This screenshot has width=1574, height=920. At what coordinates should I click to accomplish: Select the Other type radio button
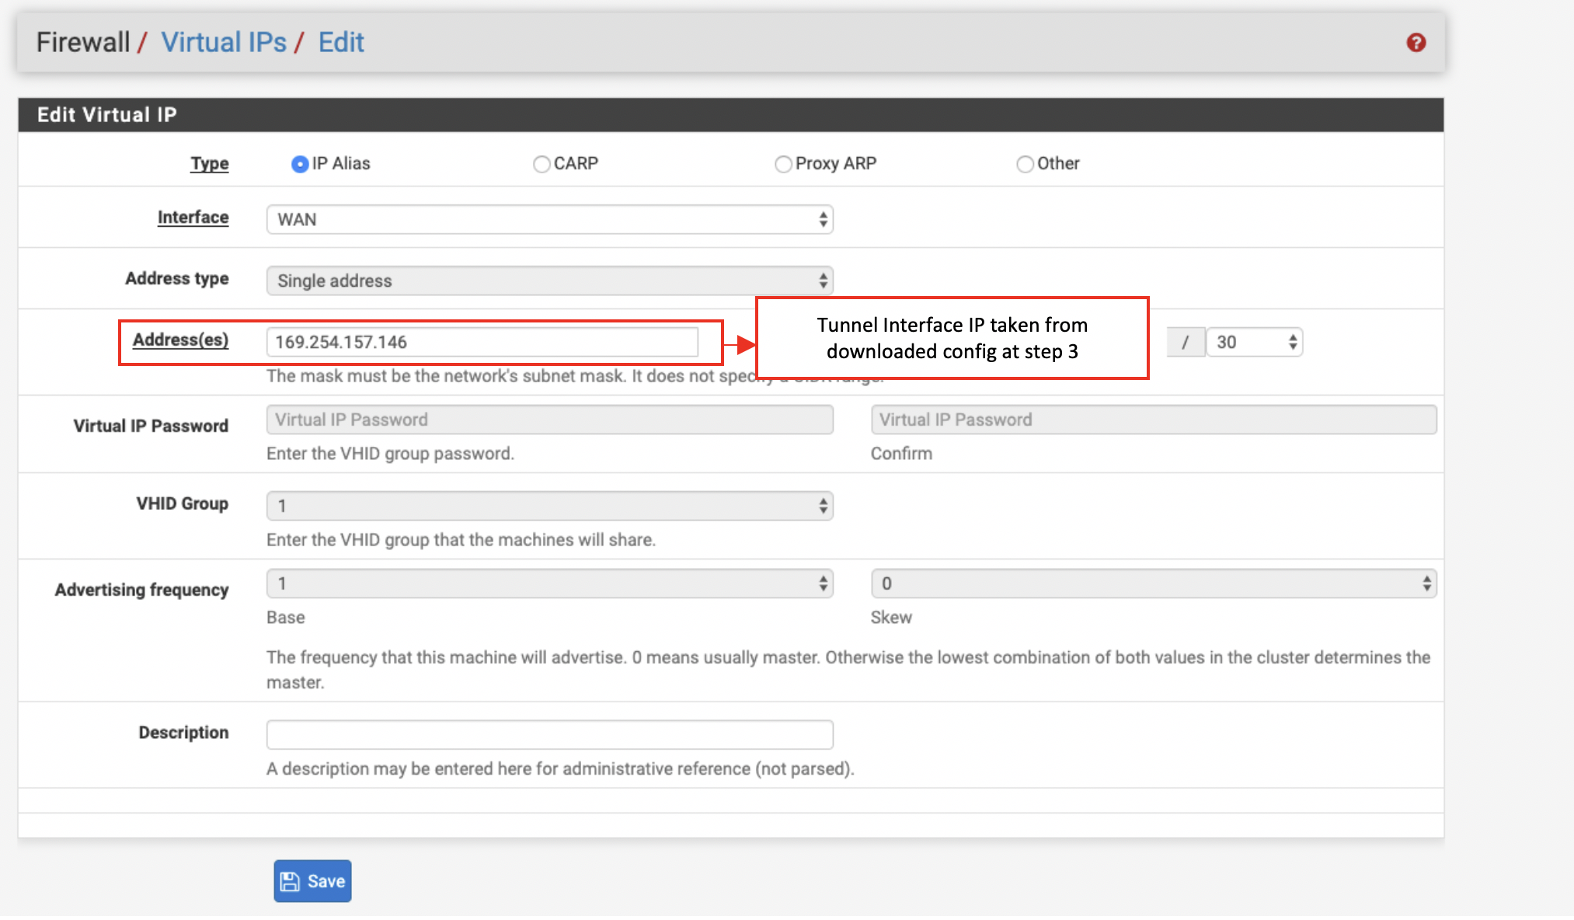point(1025,164)
